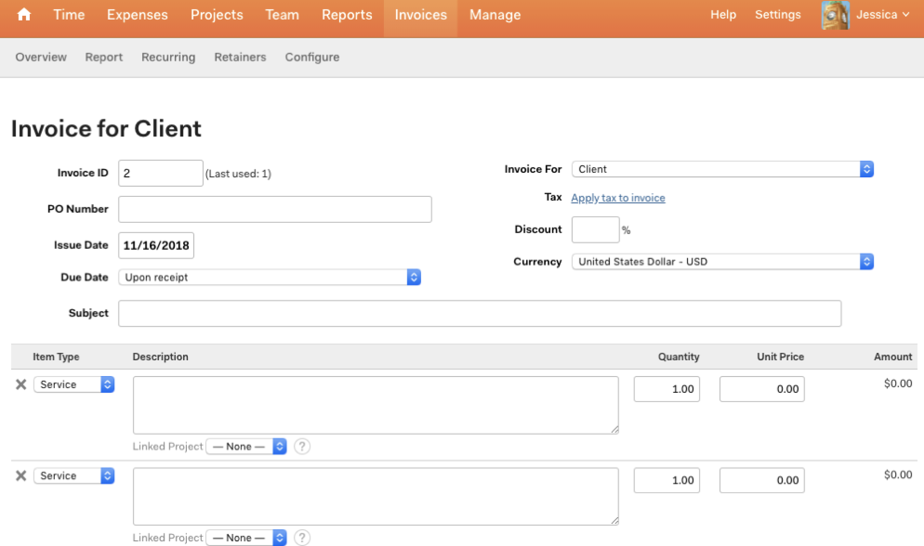Image resolution: width=924 pixels, height=546 pixels.
Task: Switch to the Recurring invoices tab
Action: pyautogui.click(x=168, y=57)
